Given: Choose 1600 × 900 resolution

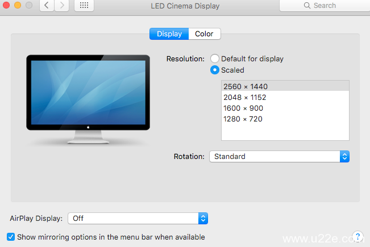Looking at the screenshot, I should pos(285,108).
